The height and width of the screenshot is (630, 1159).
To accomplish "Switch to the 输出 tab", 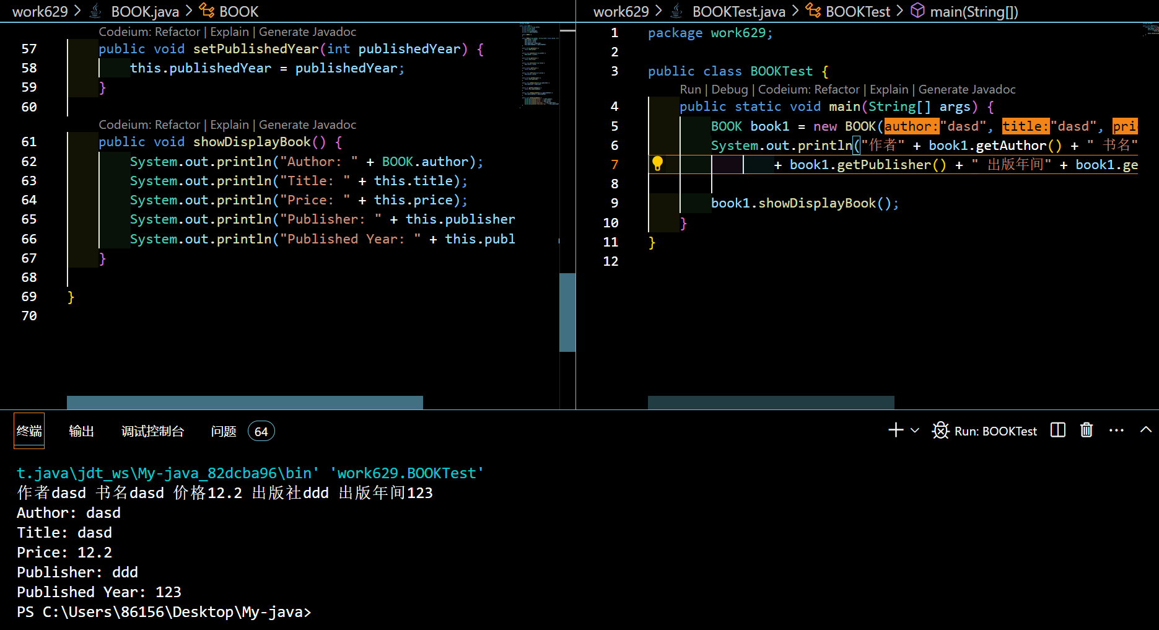I will 81,431.
